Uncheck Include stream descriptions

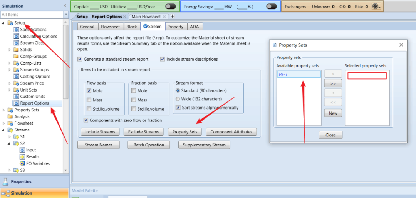163,59
